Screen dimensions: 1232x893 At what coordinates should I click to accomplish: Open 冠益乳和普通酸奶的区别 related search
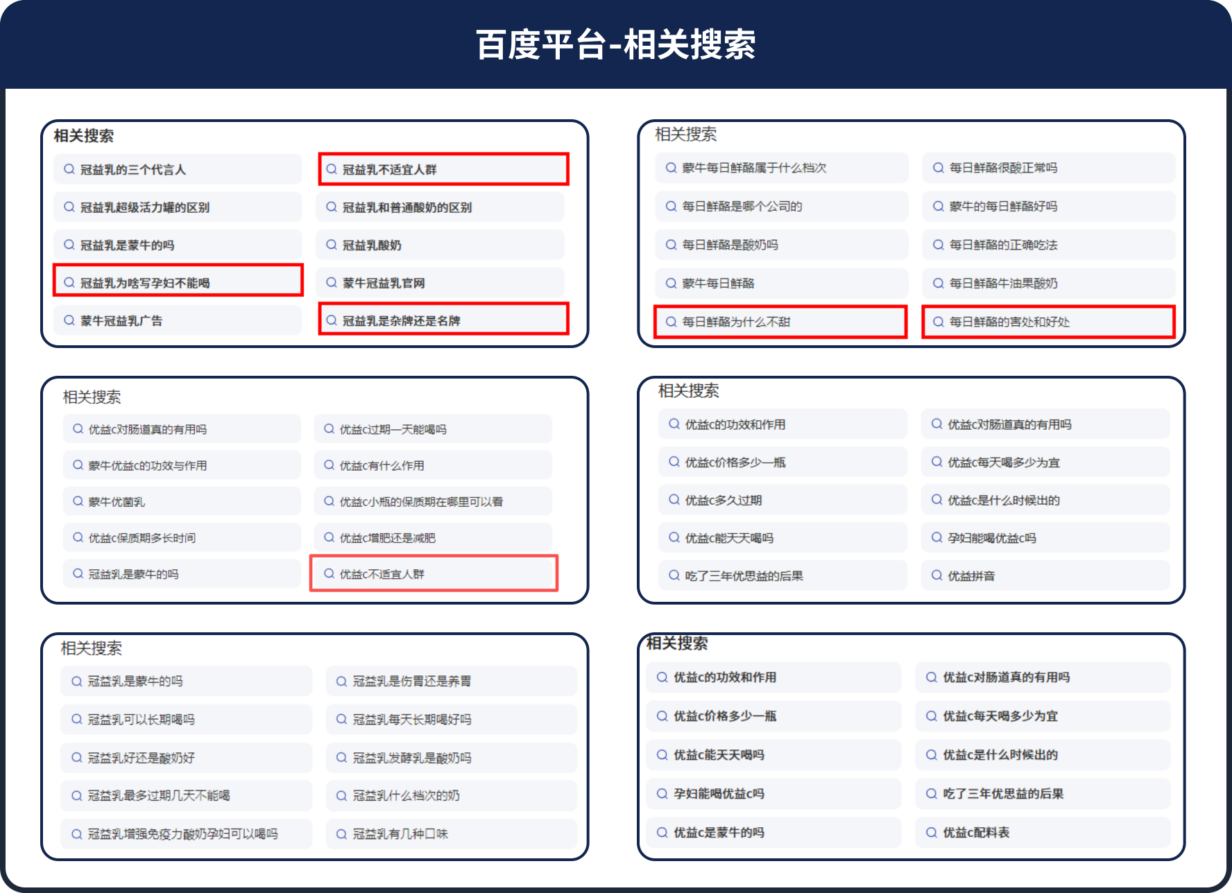pyautogui.click(x=440, y=207)
